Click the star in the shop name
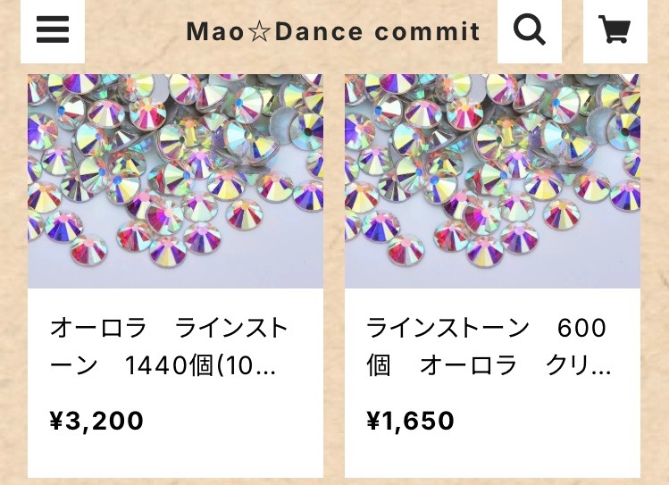 (x=259, y=33)
